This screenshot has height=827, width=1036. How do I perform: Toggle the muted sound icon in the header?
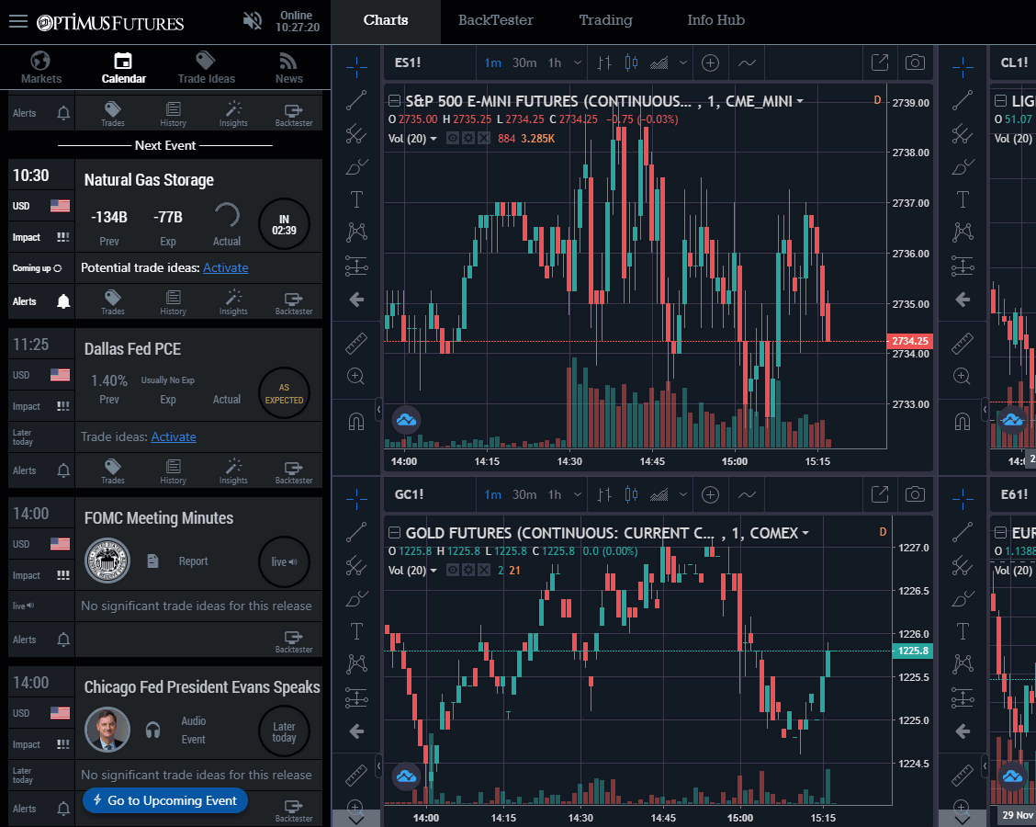pyautogui.click(x=252, y=21)
